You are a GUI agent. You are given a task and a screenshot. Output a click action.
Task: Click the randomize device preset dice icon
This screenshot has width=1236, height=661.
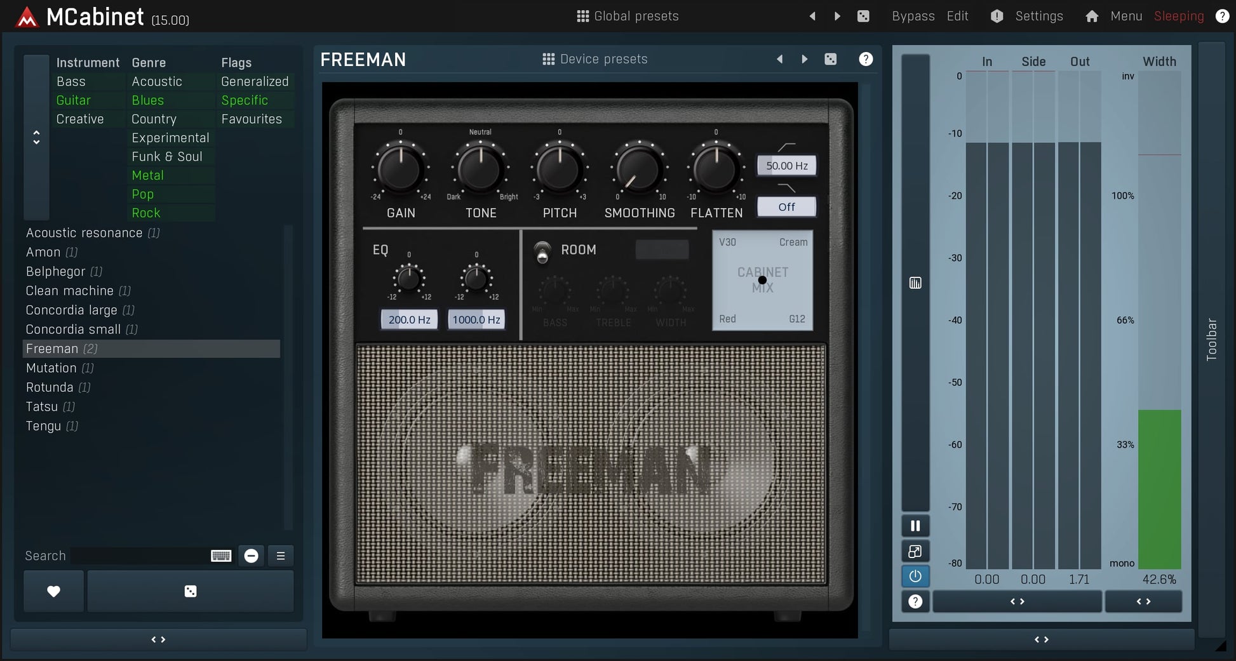830,59
